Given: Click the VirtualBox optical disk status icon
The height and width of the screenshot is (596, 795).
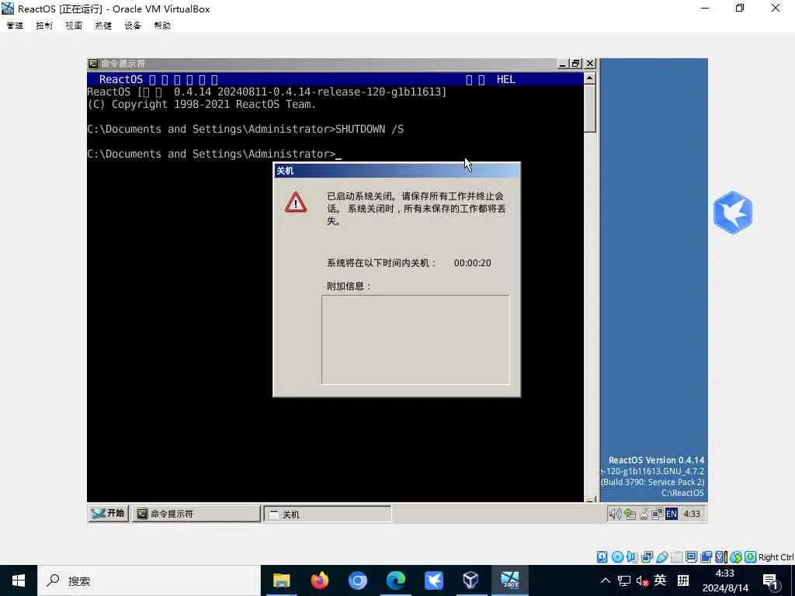Looking at the screenshot, I should tap(617, 557).
